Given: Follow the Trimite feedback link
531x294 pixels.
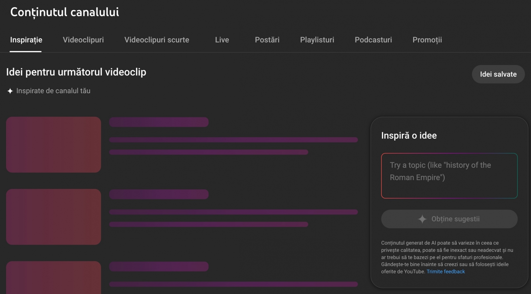Looking at the screenshot, I should 446,271.
